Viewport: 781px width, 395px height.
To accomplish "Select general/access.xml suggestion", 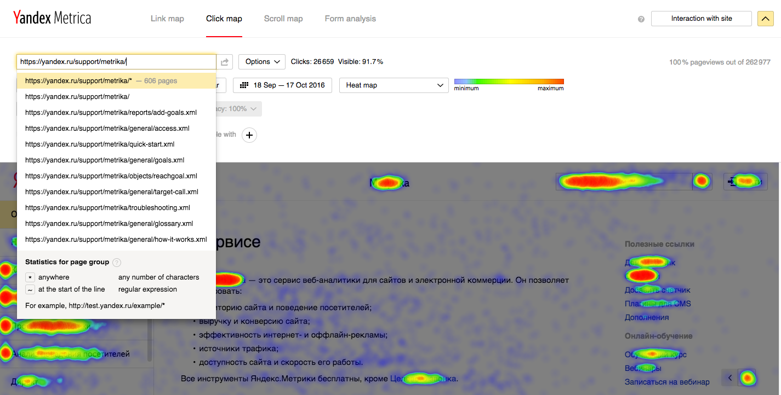I will click(x=116, y=129).
